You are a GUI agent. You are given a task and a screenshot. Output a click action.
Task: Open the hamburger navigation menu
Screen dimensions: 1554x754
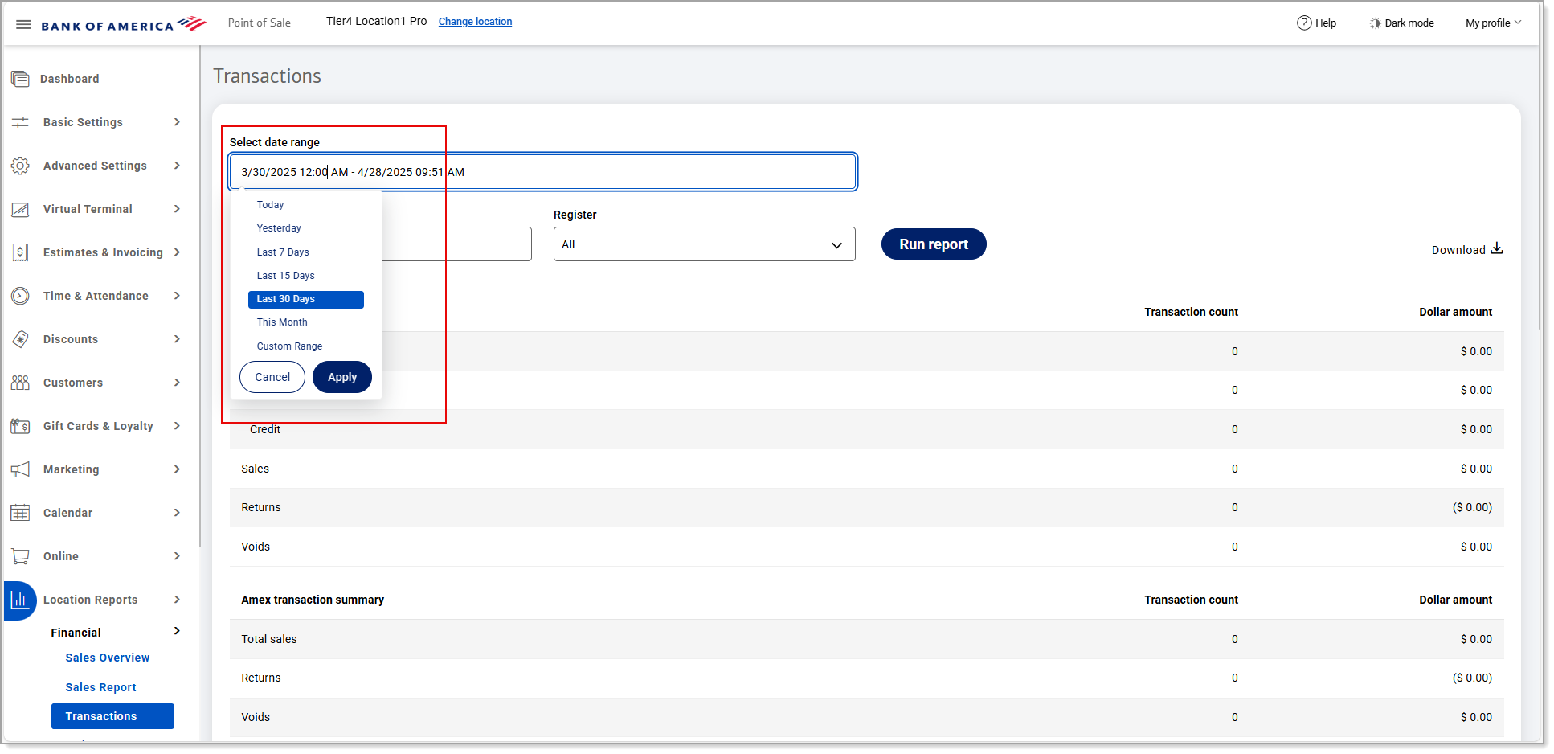pyautogui.click(x=23, y=24)
